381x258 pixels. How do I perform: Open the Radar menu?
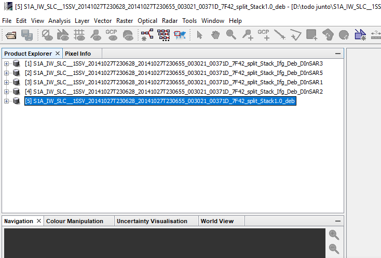[170, 21]
